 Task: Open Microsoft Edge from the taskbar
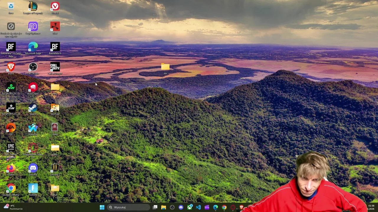tap(216, 207)
